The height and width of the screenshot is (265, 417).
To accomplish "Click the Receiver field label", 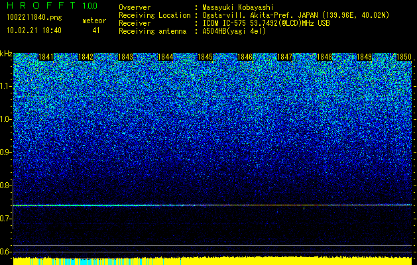I will click(135, 23).
